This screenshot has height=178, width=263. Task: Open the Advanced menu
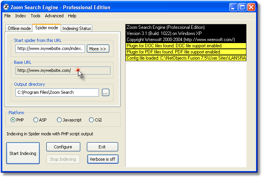coord(54,16)
